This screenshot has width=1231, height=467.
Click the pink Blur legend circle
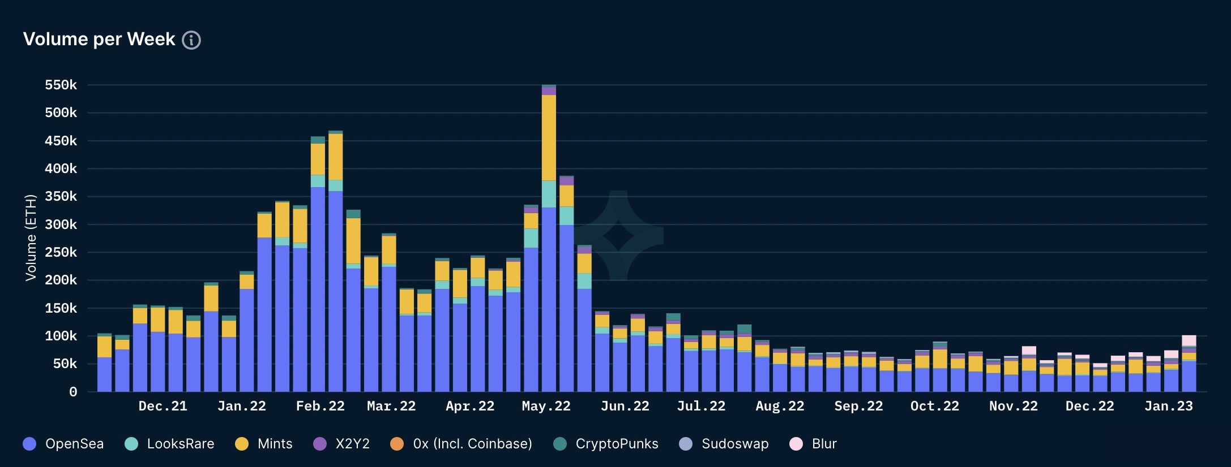coord(796,444)
